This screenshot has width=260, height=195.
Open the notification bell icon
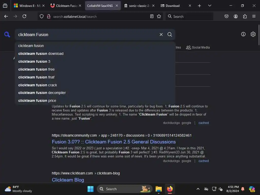[243, 189]
